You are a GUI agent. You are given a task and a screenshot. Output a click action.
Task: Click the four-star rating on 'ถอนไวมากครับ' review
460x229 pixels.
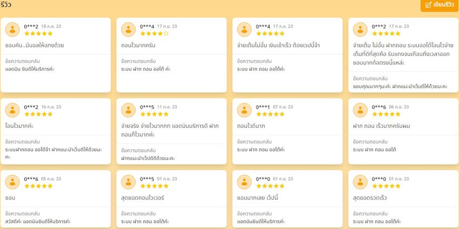click(154, 34)
